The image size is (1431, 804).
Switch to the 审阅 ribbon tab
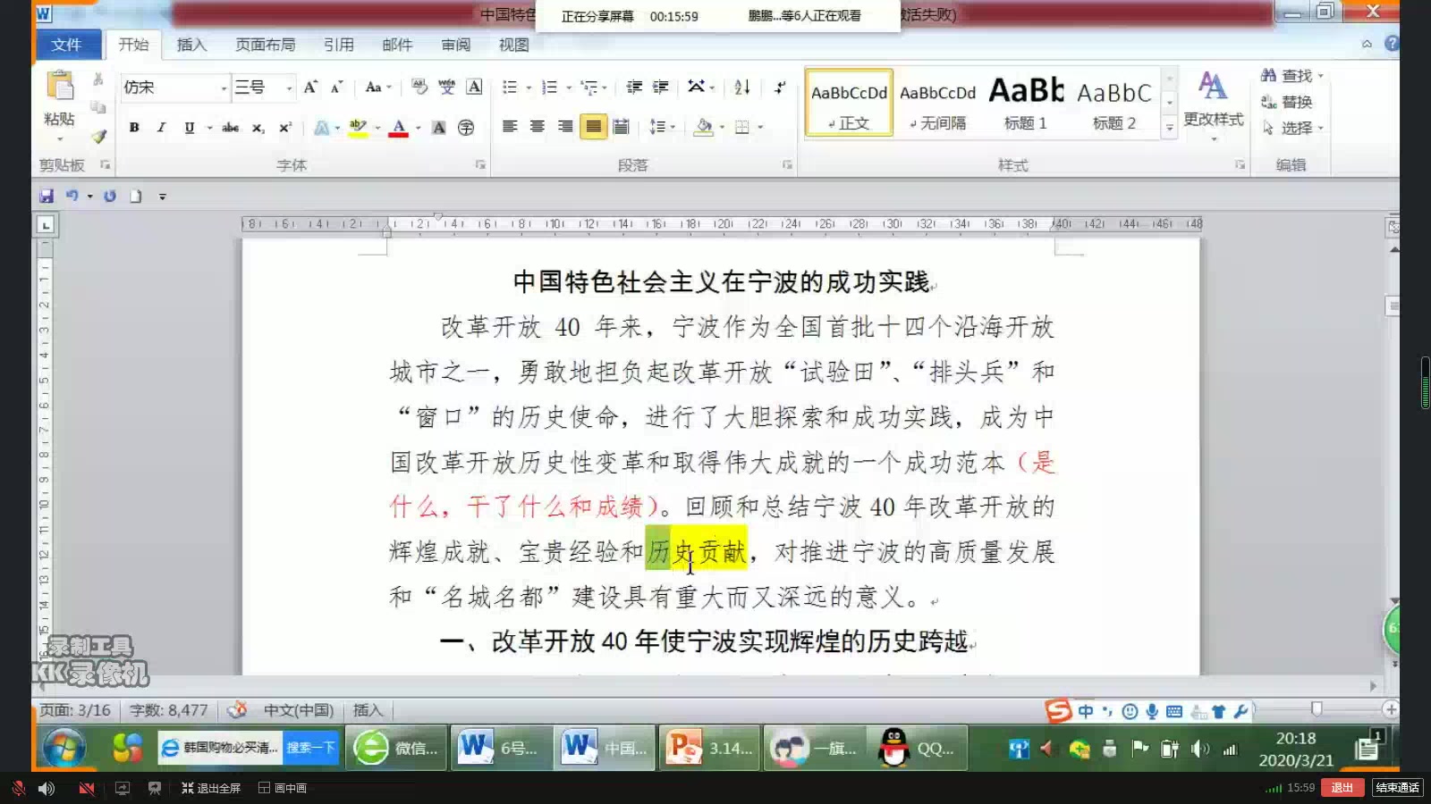tap(455, 45)
